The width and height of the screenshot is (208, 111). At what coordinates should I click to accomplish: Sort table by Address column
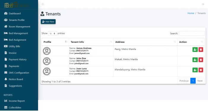145,42
